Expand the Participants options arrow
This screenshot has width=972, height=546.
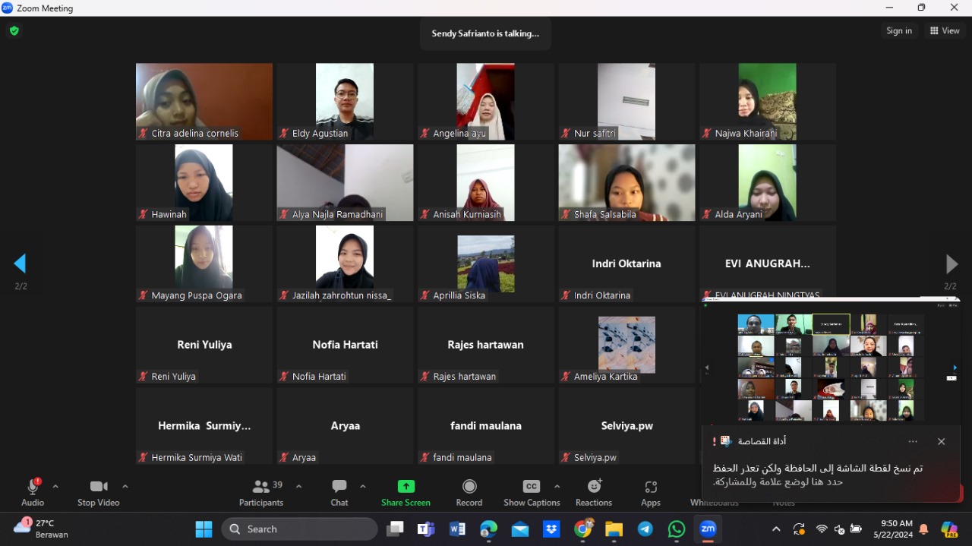(x=298, y=487)
